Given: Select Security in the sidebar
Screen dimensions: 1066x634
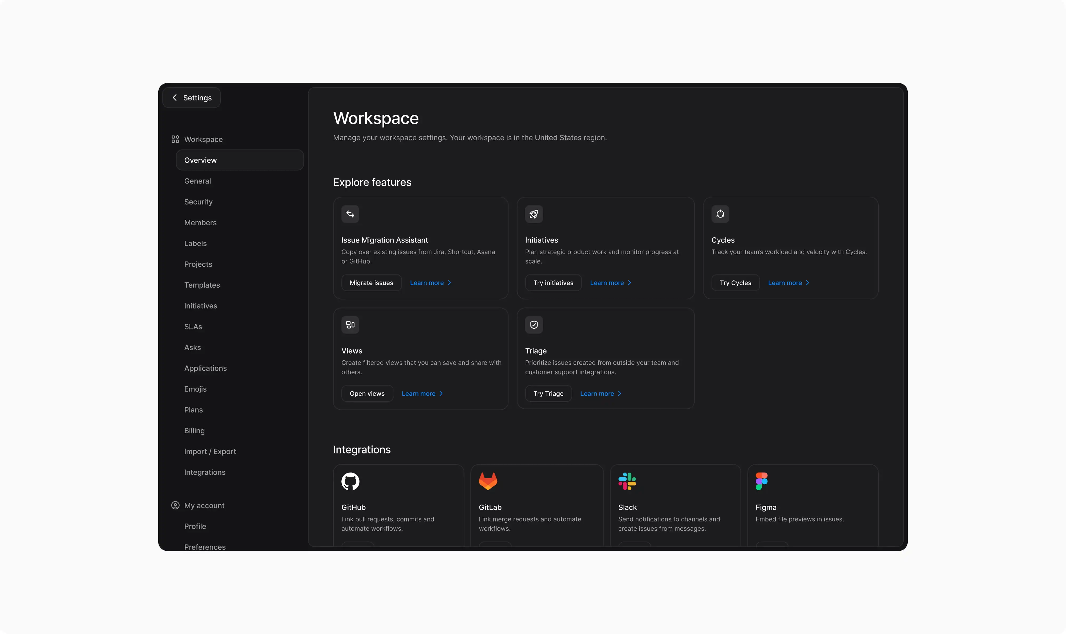Looking at the screenshot, I should pos(198,202).
